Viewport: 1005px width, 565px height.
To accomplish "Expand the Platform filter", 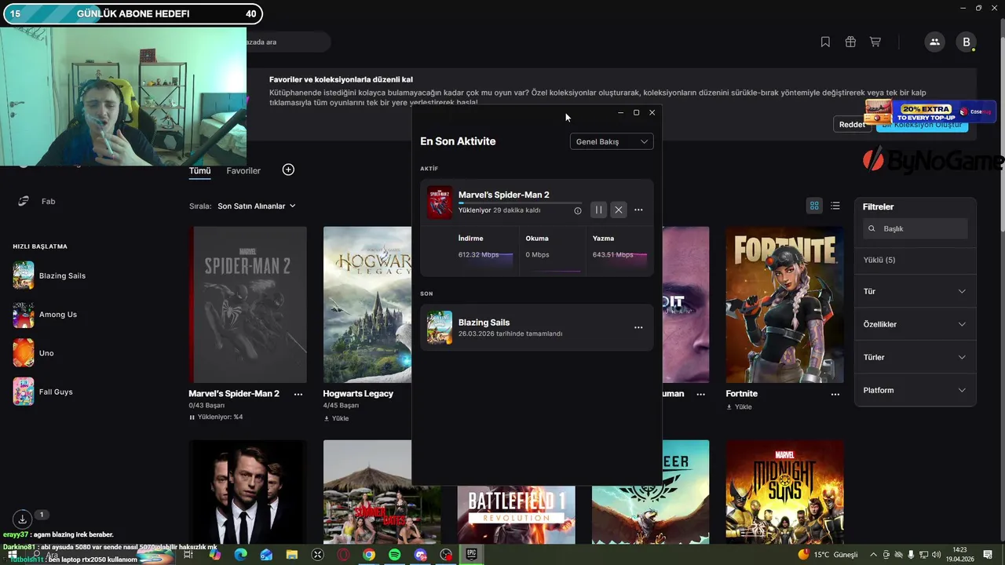I will click(x=915, y=390).
